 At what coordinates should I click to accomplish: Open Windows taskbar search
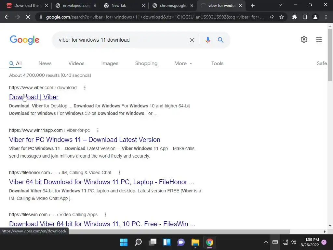tap(138, 242)
